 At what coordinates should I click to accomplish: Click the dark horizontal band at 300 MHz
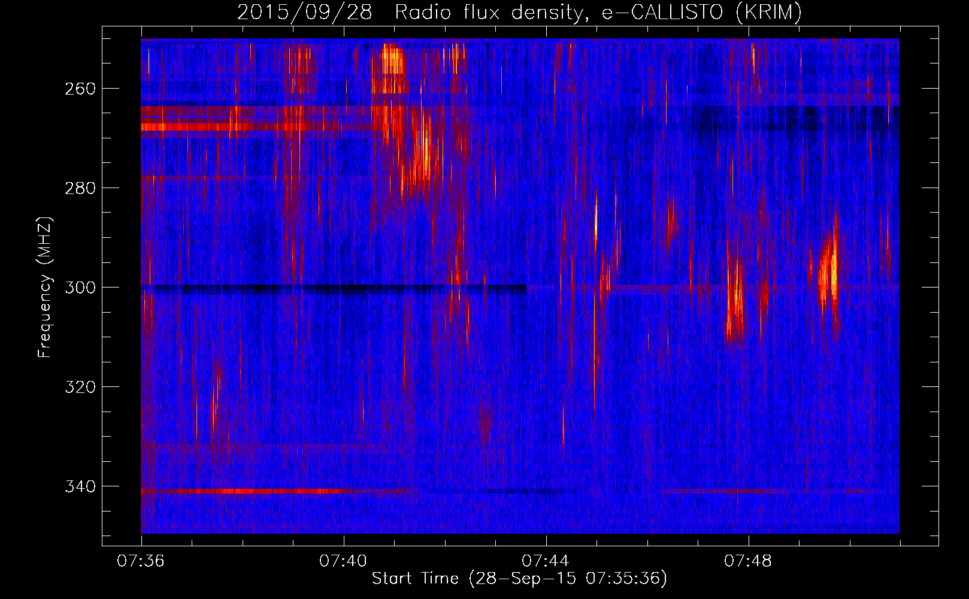click(x=334, y=289)
